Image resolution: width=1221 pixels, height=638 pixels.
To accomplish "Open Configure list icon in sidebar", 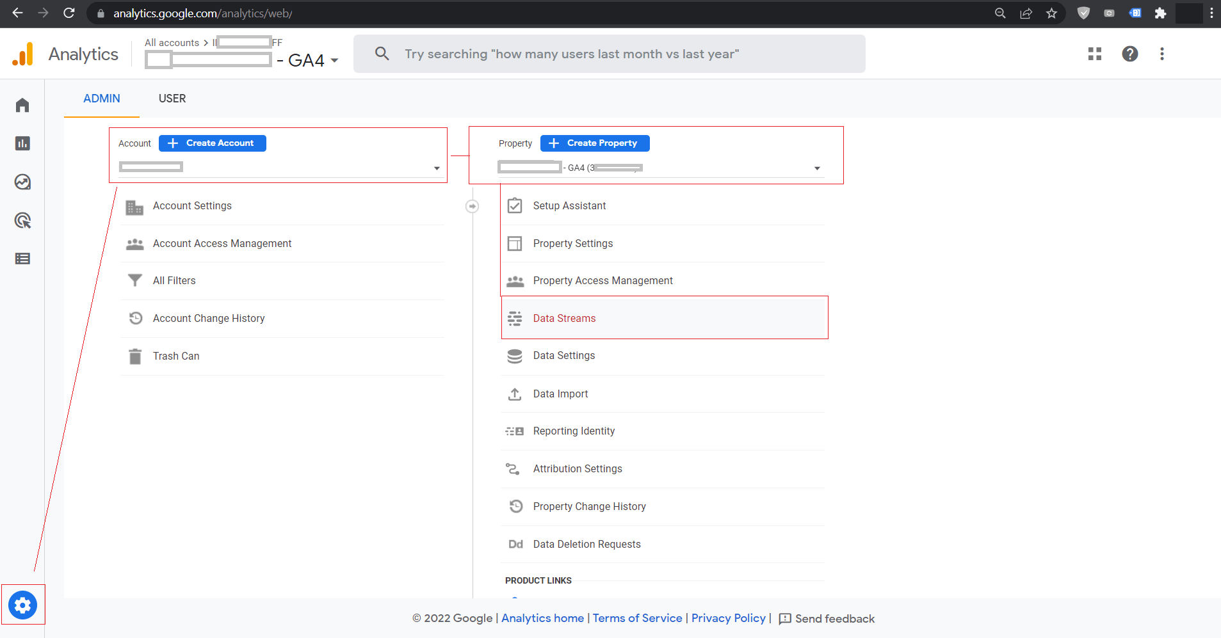I will 22,259.
